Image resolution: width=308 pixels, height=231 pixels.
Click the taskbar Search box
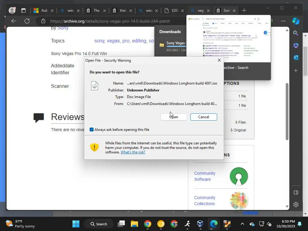coord(99,224)
